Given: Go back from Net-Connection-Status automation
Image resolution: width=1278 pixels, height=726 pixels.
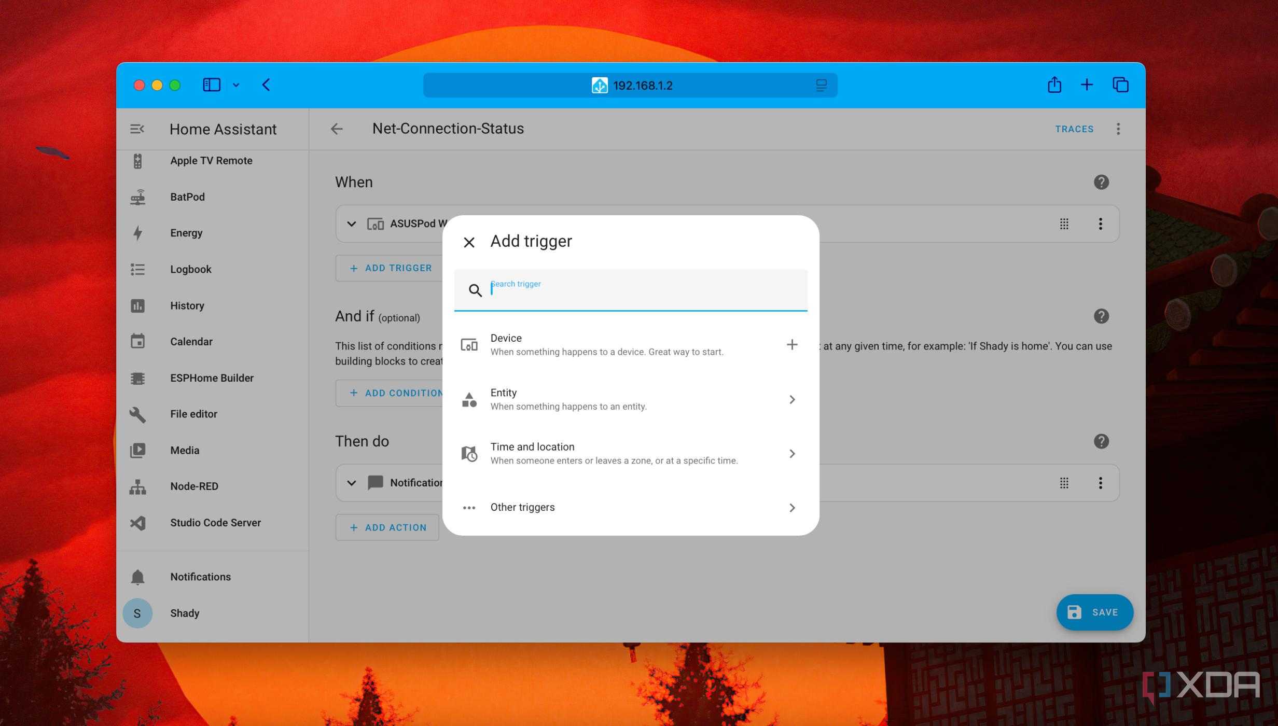Looking at the screenshot, I should tap(337, 129).
